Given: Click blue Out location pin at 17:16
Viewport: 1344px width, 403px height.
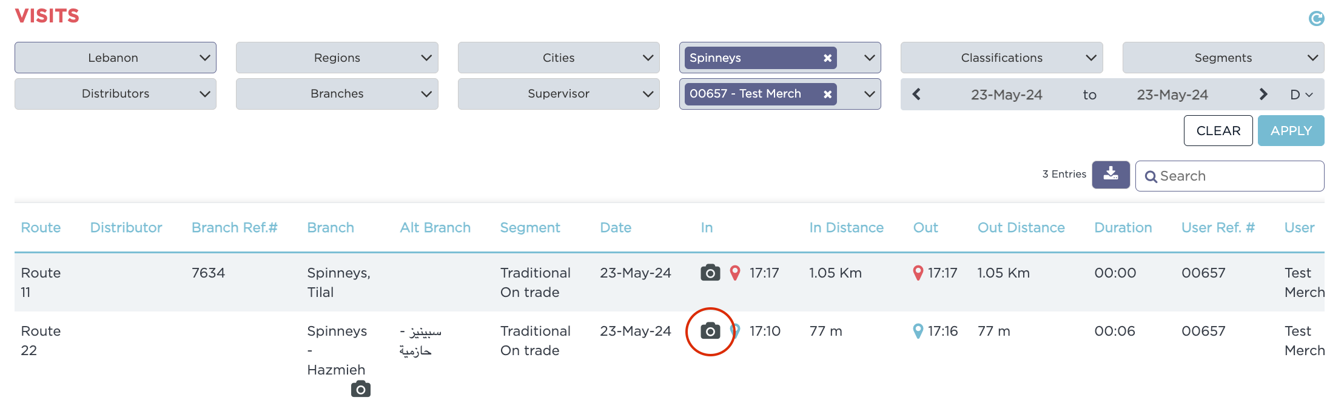Looking at the screenshot, I should pyautogui.click(x=918, y=331).
